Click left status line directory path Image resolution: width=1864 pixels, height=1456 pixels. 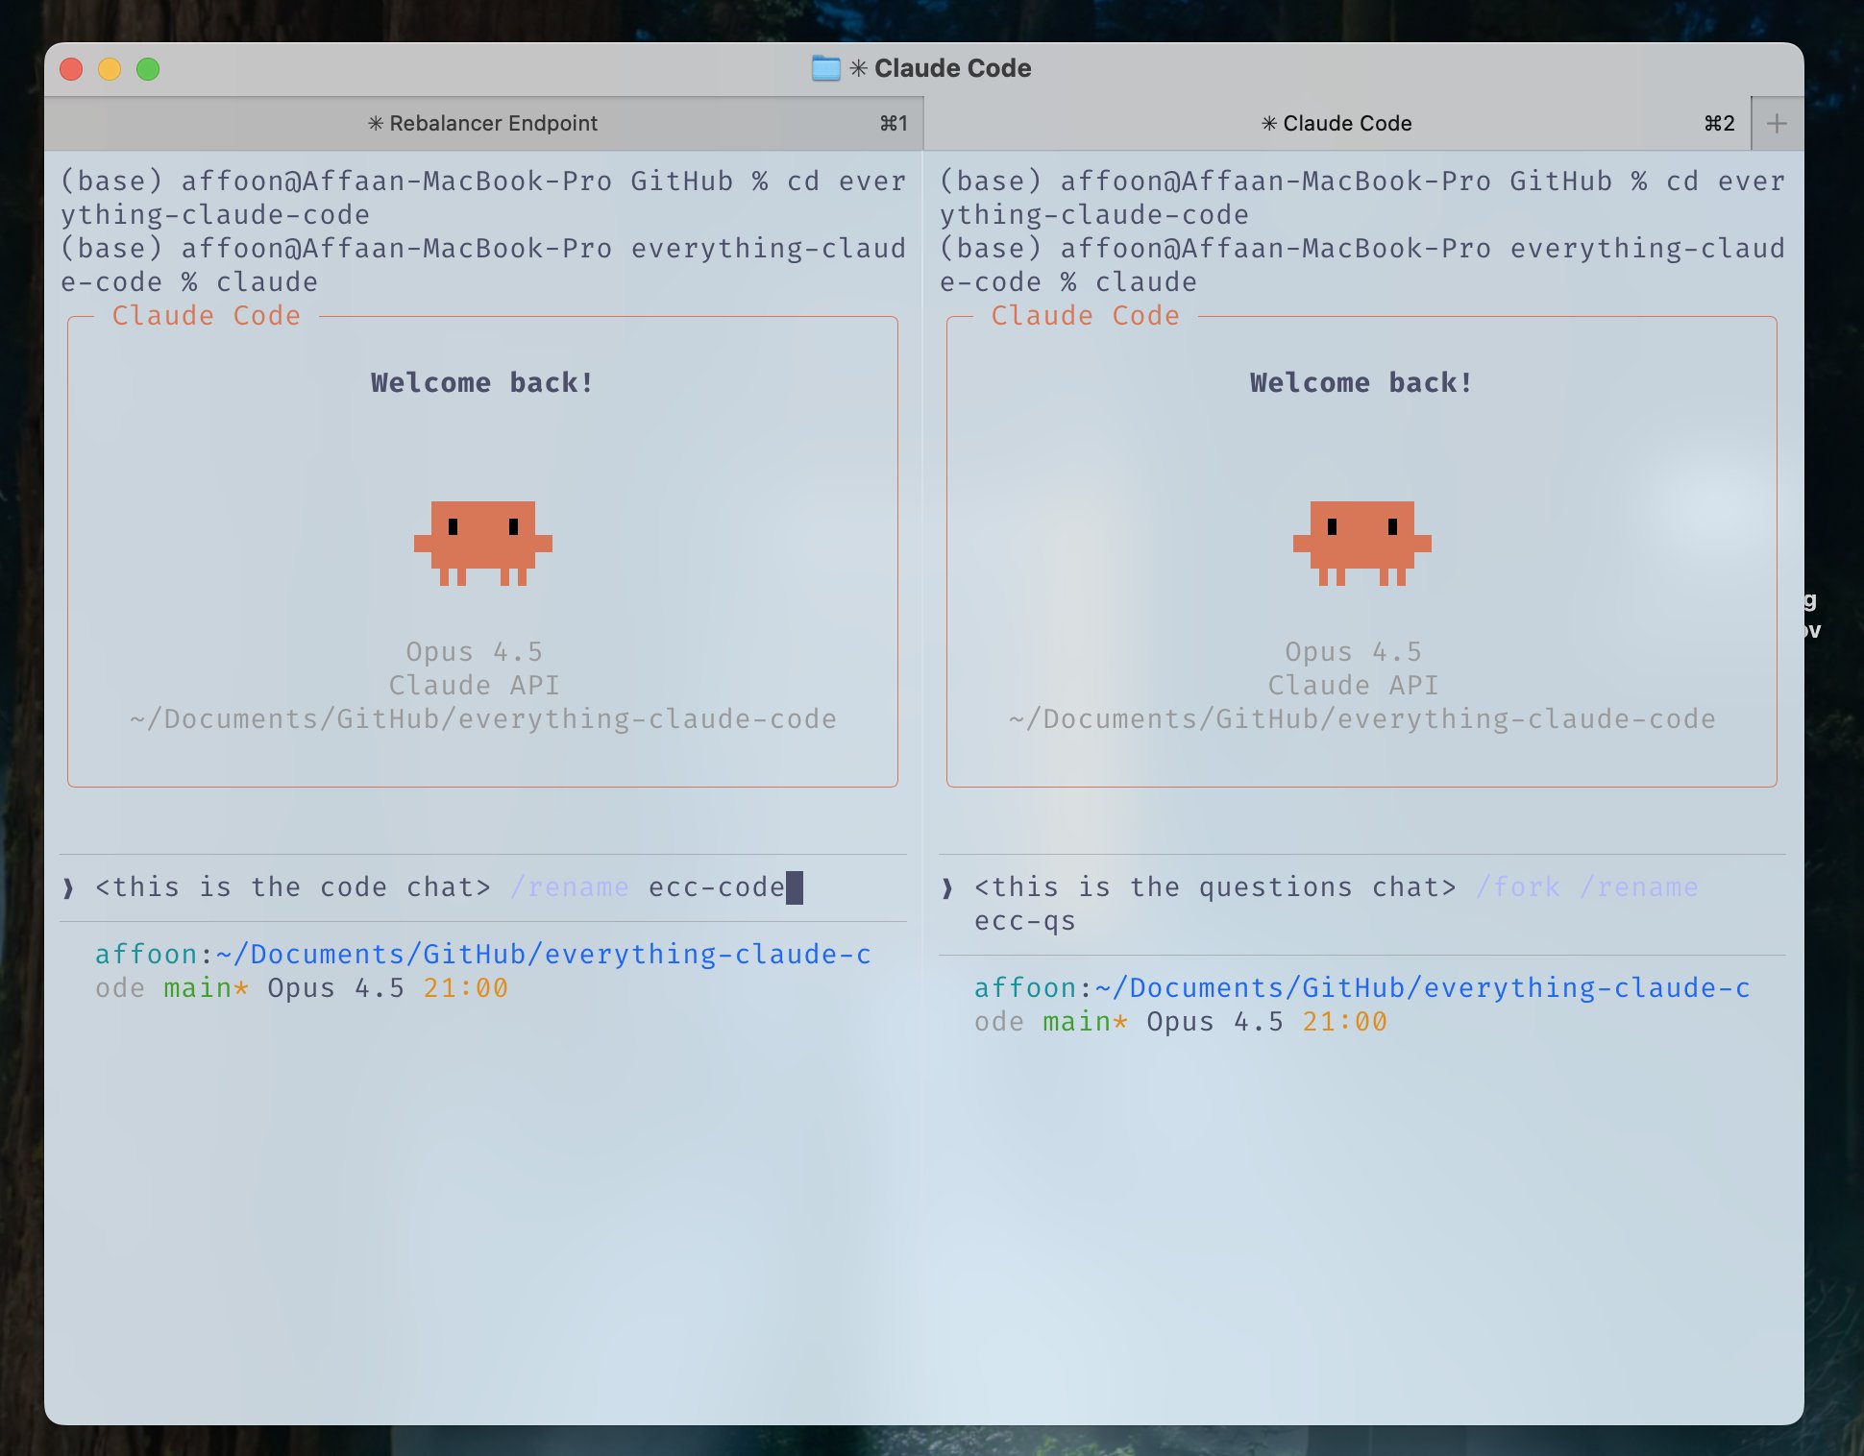[x=543, y=955]
